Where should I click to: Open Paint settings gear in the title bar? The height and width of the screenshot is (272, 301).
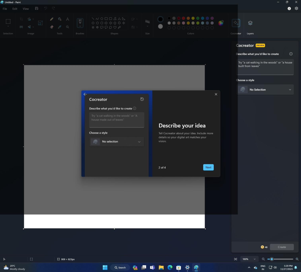click(296, 8)
